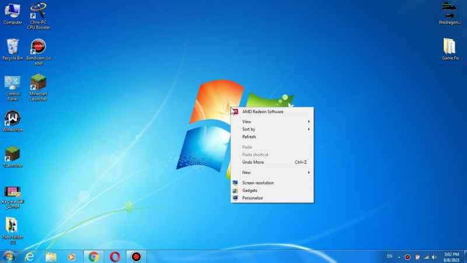Select the Windscribe shortcut icon
Screen dimensions: 467x263
(12, 121)
